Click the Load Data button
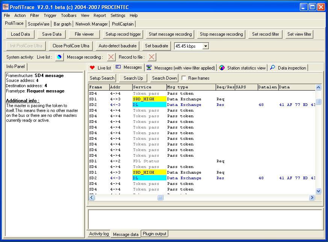The width and height of the screenshot is (328, 242). tap(20, 34)
